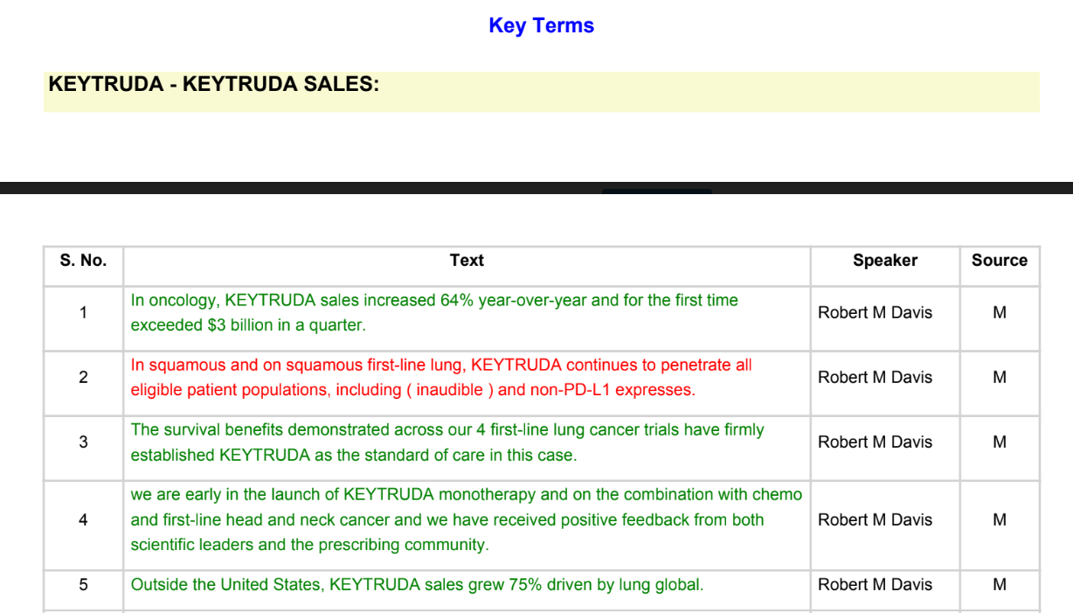Click serial number 3 cell
The height and width of the screenshot is (613, 1073).
click(83, 442)
